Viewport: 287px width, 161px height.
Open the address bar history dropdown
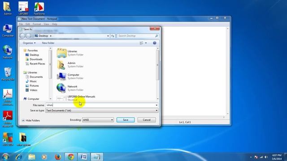pos(108,36)
